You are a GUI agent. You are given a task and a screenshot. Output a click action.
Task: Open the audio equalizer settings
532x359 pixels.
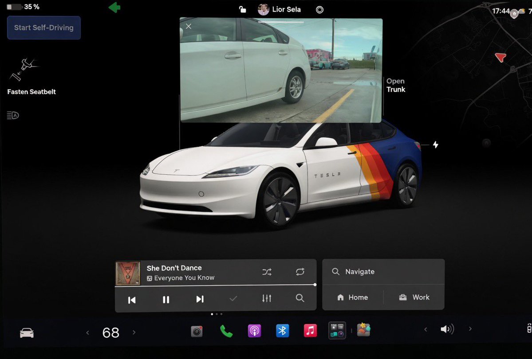pos(267,298)
